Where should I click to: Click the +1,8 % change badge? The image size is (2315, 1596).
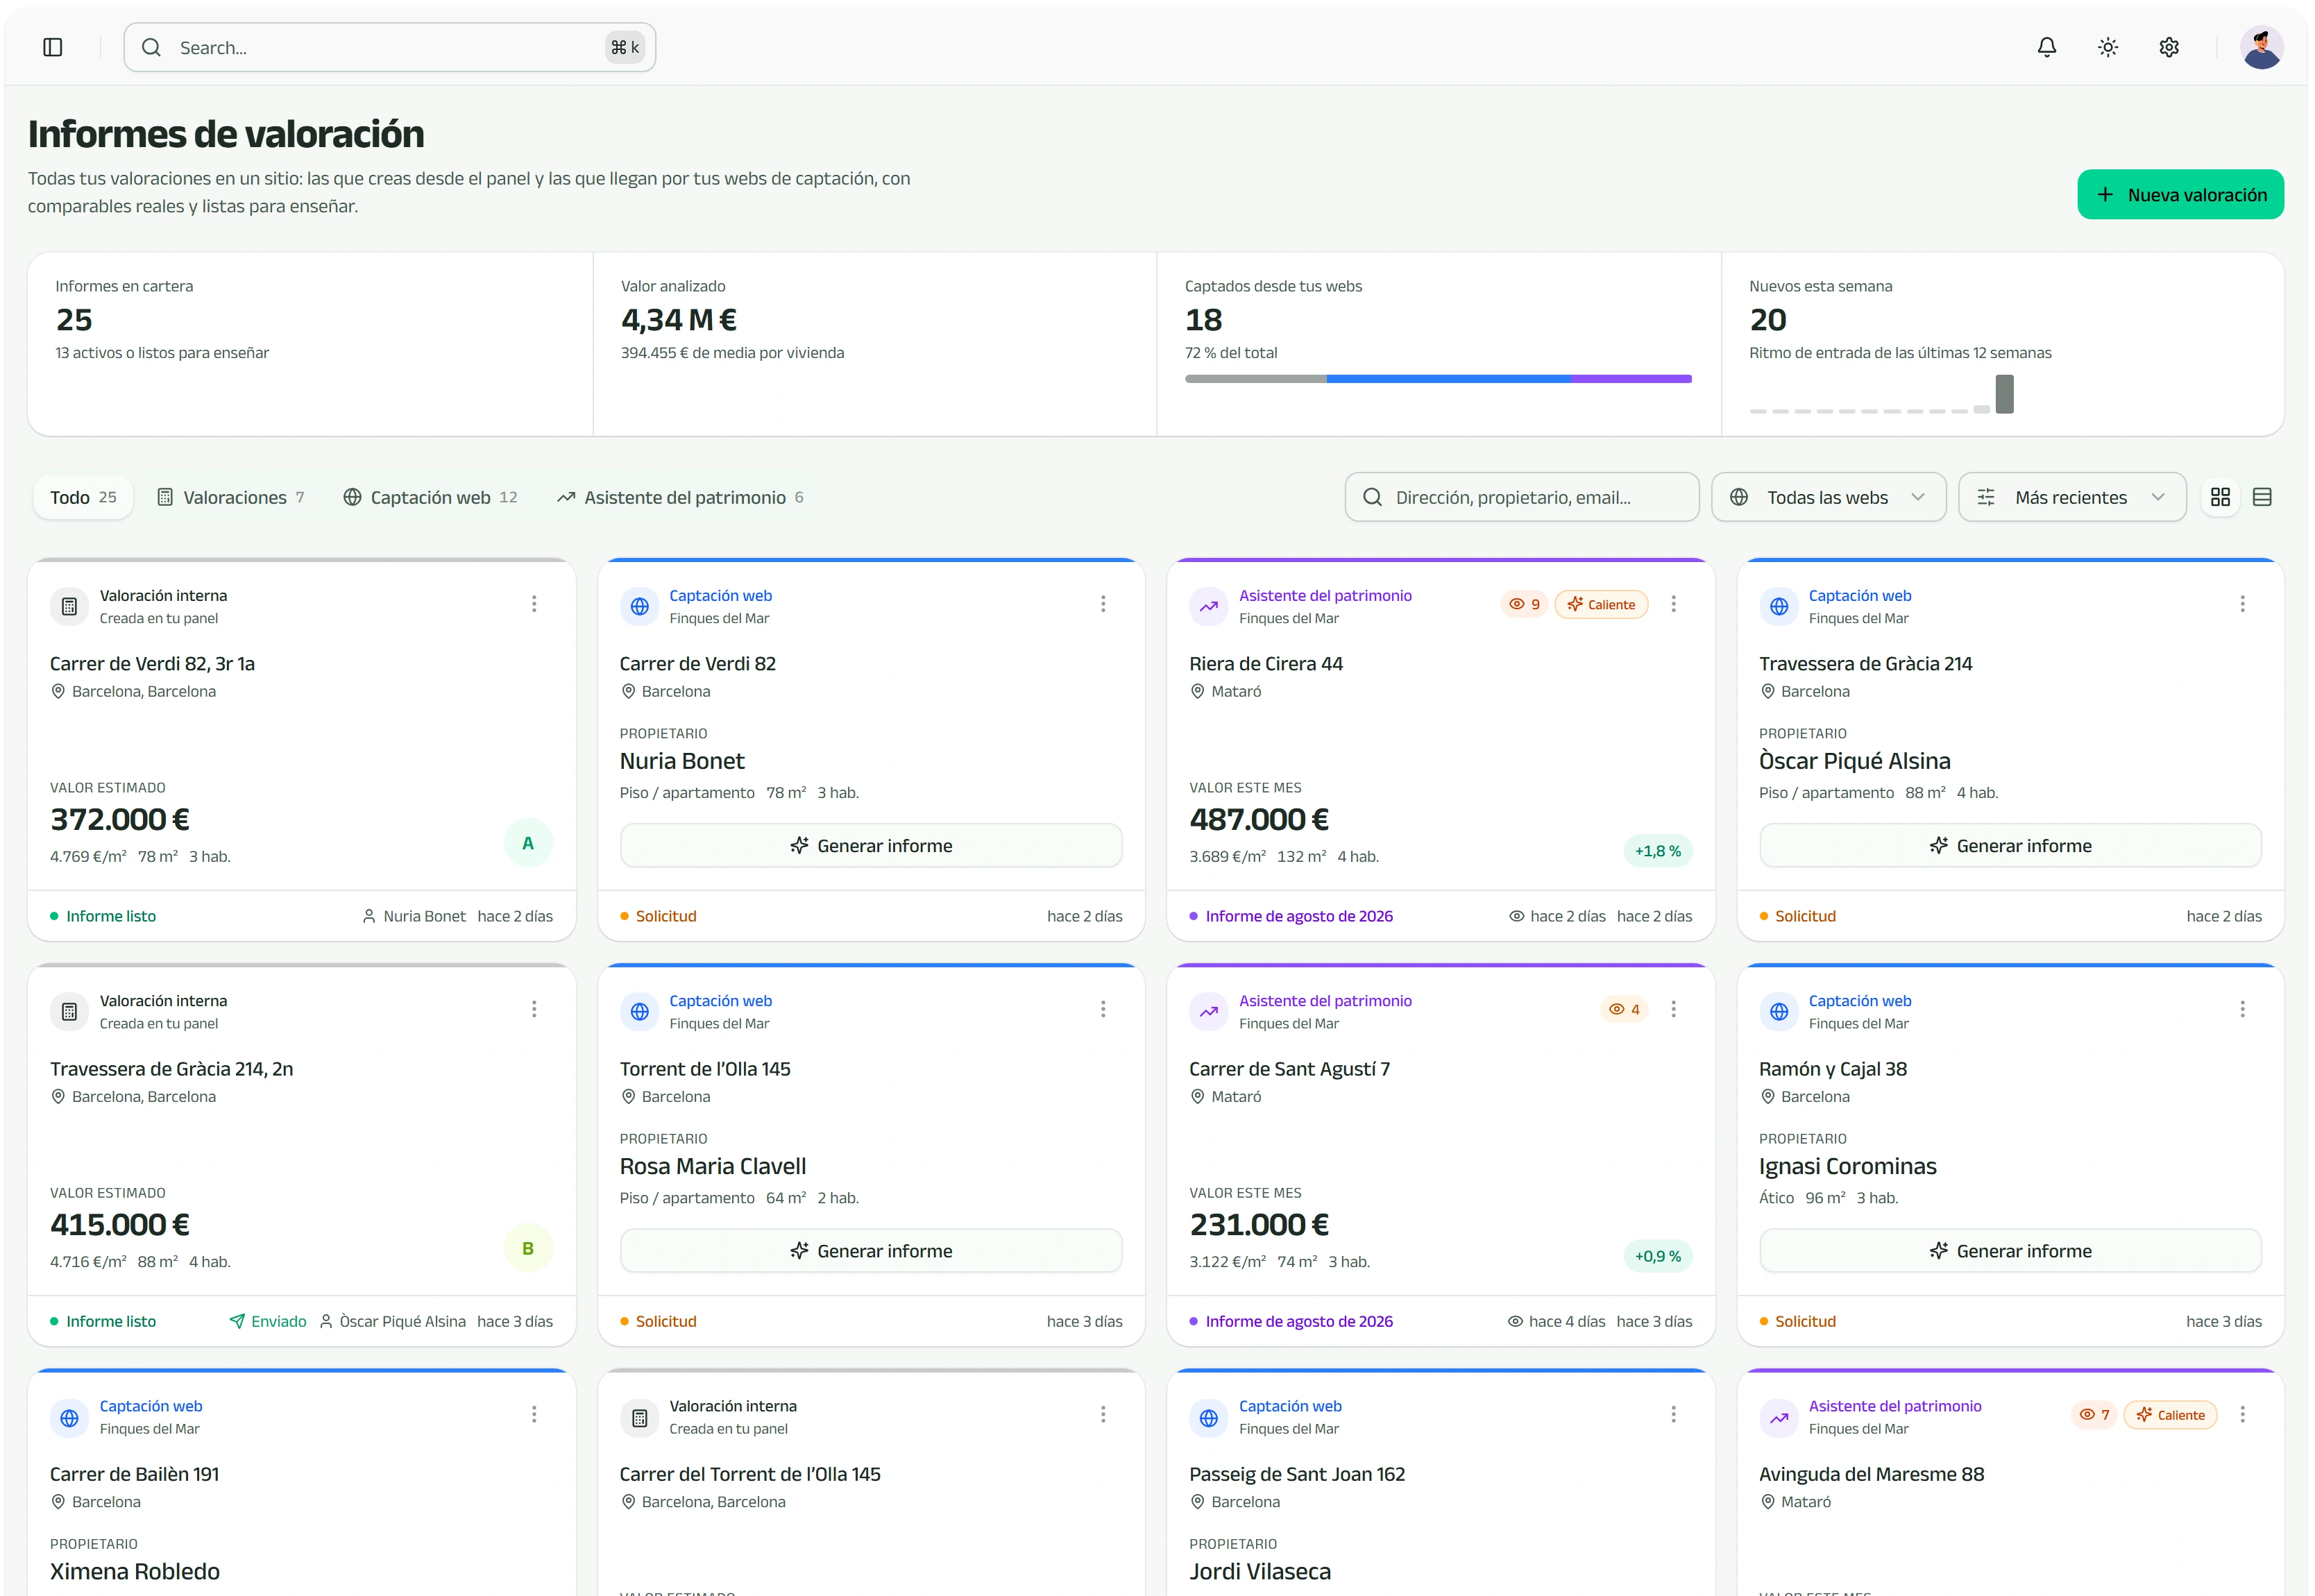1657,851
